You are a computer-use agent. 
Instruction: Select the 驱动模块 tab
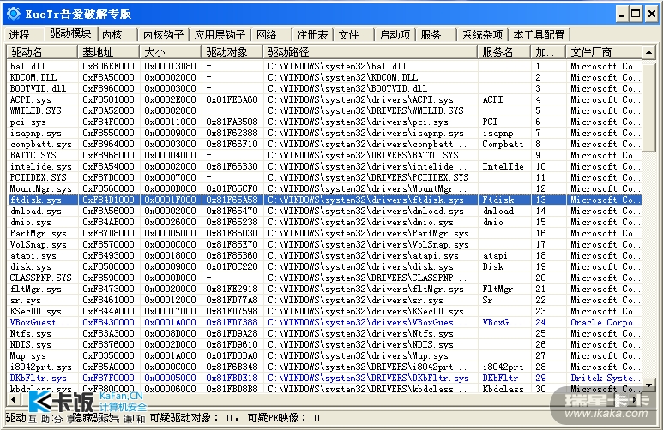(x=70, y=33)
